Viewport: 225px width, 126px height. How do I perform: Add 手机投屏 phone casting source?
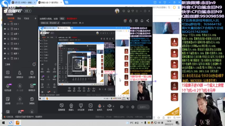tap(81, 107)
